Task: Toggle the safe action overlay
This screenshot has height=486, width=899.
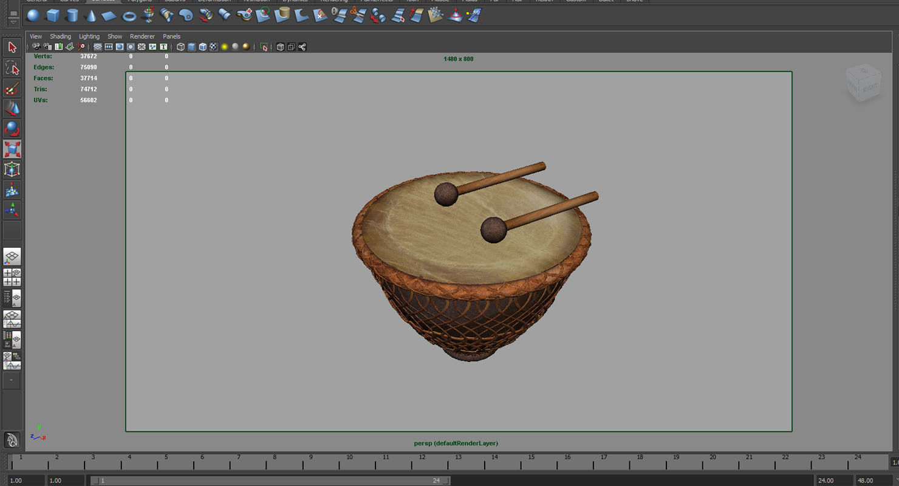Action: [x=152, y=47]
